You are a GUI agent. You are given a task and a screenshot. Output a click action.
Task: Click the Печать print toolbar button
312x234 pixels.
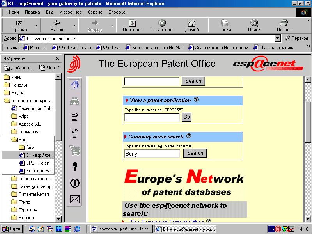tap(284, 25)
